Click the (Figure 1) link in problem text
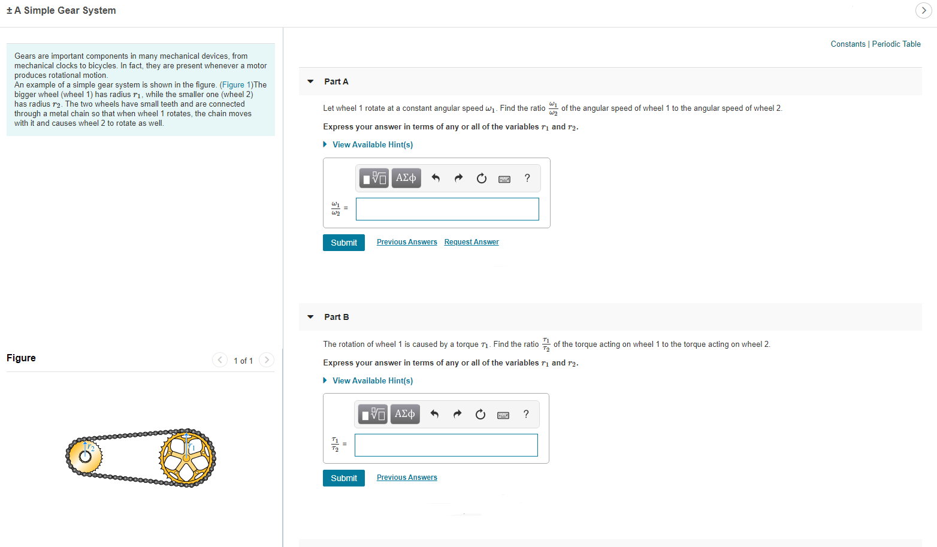The image size is (937, 547). 236,85
